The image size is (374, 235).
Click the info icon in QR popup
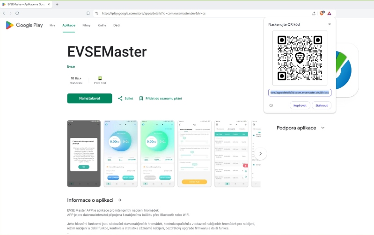pyautogui.click(x=271, y=105)
